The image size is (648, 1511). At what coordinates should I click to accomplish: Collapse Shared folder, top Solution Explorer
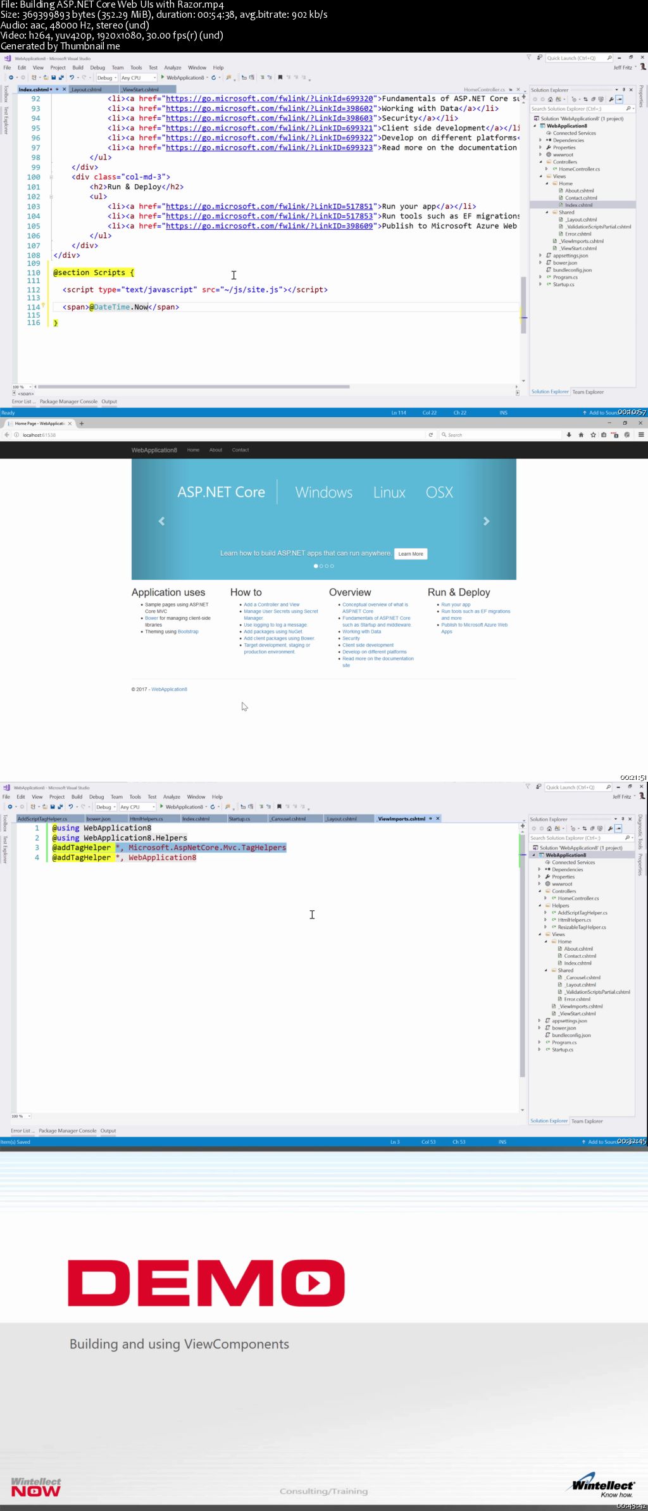coord(547,213)
